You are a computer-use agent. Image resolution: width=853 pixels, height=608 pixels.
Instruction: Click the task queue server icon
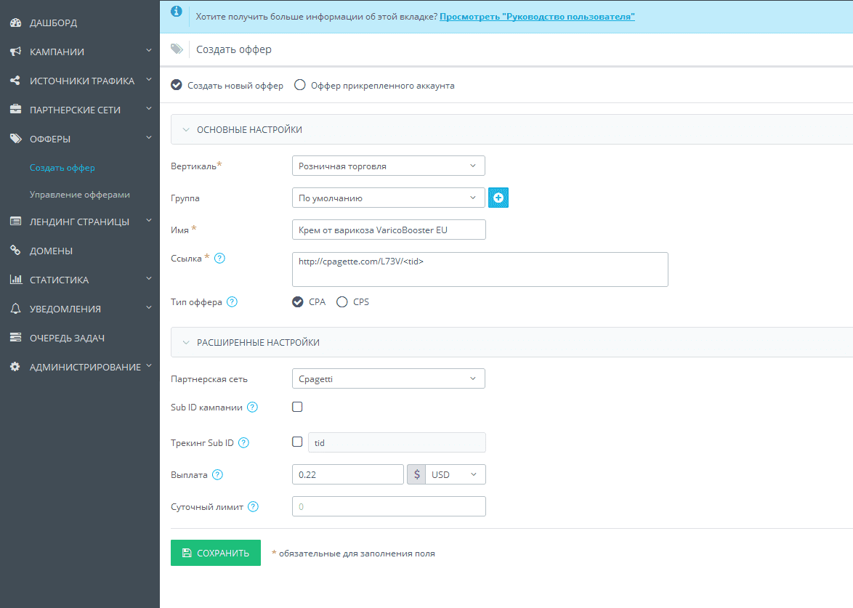tap(15, 338)
